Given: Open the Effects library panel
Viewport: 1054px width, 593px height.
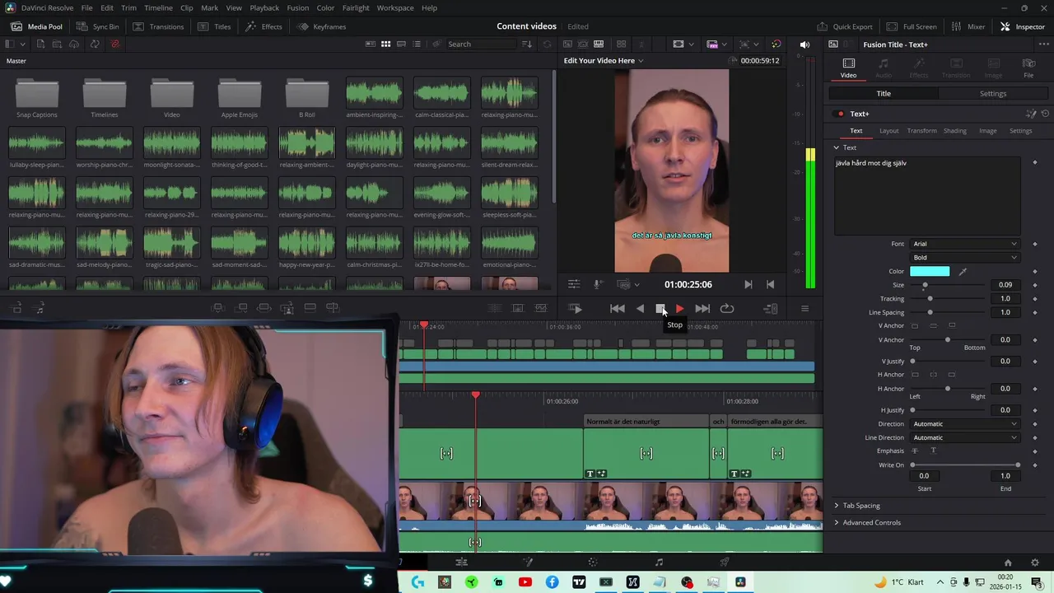Looking at the screenshot, I should [x=263, y=26].
